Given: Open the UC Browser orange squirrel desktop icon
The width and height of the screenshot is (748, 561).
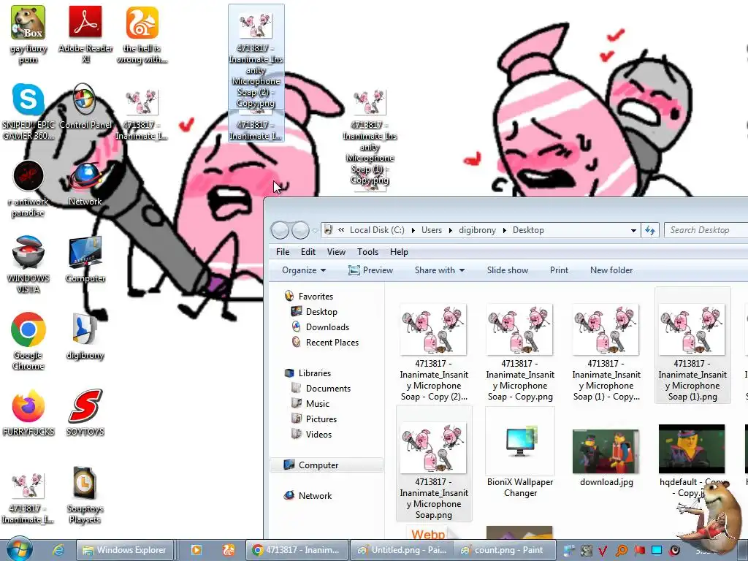Looking at the screenshot, I should 142,34.
